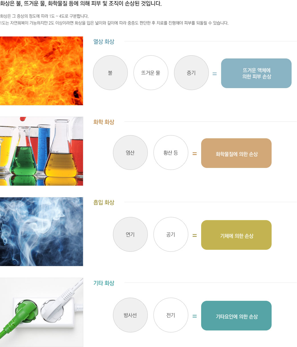The width and height of the screenshot is (297, 347).
Task: Click the 기타 화상 heading
Action: (104, 283)
